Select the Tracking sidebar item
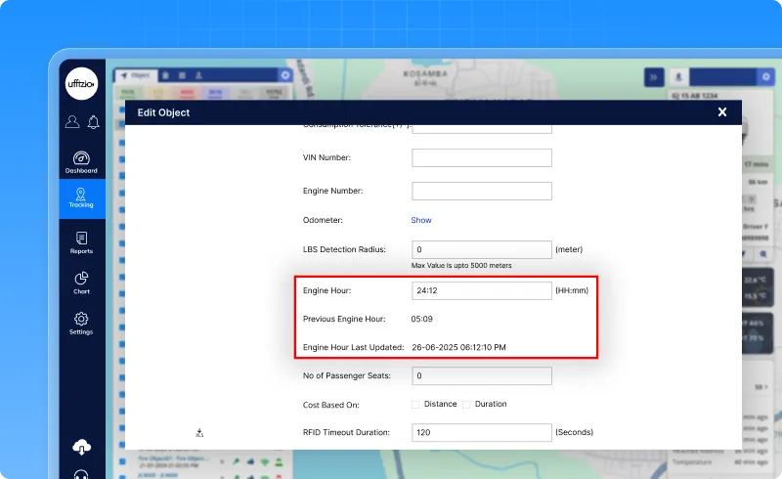 (x=81, y=198)
